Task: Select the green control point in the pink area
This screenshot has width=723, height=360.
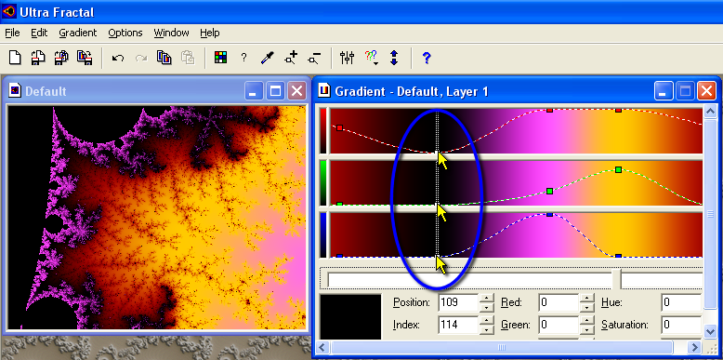Action: (x=549, y=191)
